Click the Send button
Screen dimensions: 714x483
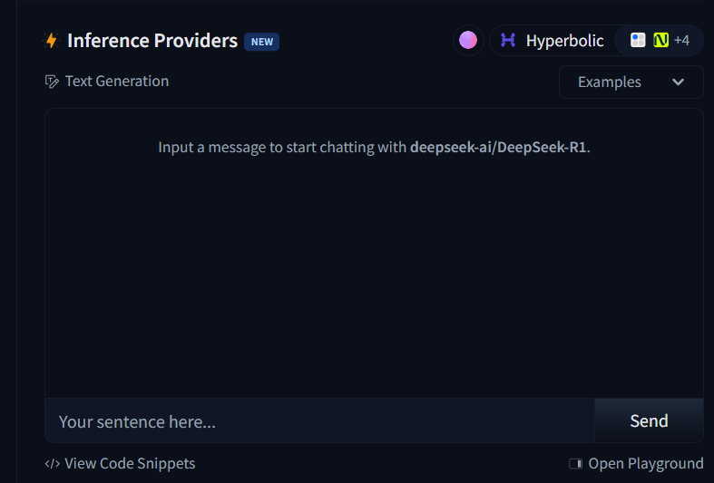point(649,420)
